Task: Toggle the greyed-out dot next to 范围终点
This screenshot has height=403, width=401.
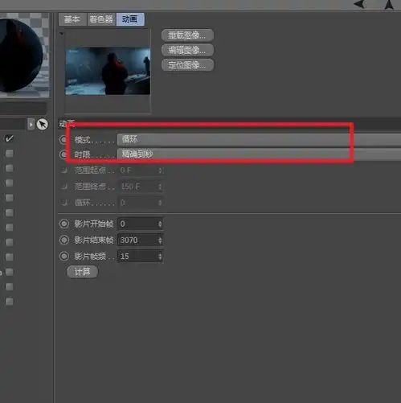Action: click(64, 186)
